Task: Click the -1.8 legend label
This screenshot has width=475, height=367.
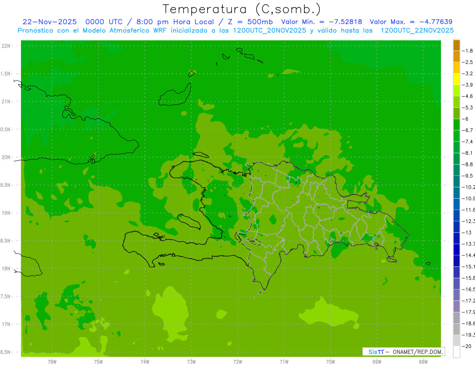Action: pos(467,51)
